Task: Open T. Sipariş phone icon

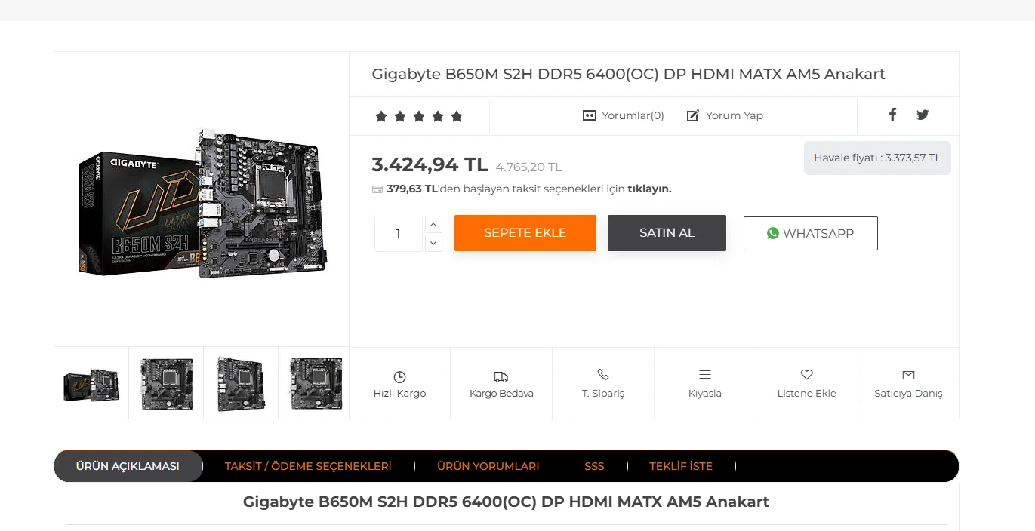Action: tap(603, 374)
